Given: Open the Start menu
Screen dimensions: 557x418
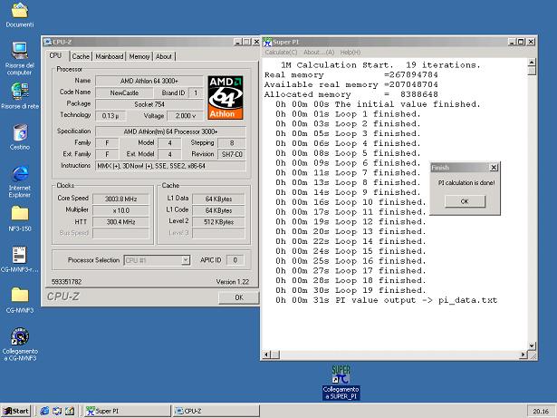Looking at the screenshot, I should pyautogui.click(x=16, y=411).
